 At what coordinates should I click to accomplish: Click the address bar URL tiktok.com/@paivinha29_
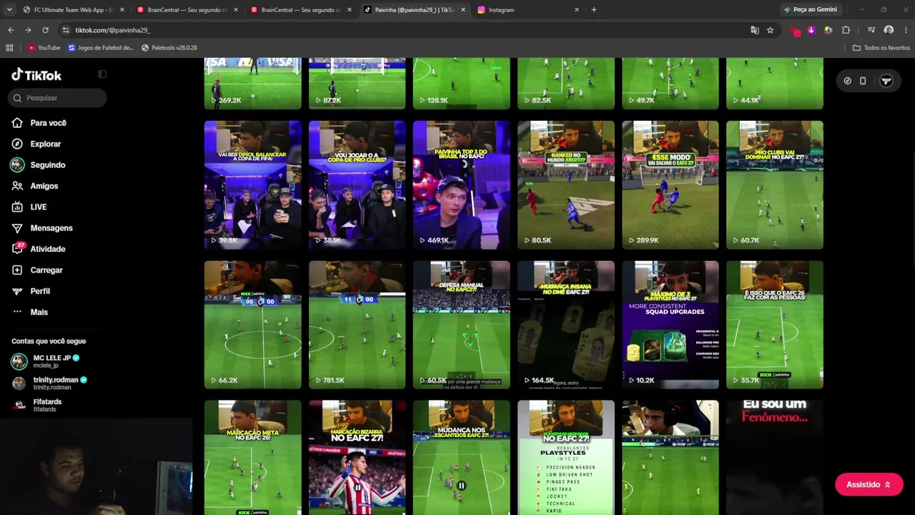point(112,30)
